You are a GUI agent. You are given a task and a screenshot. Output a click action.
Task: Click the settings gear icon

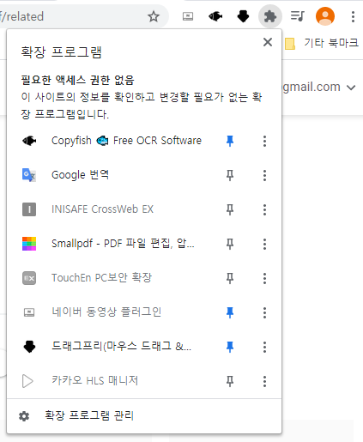[x=24, y=416]
